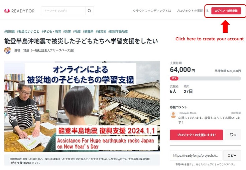The width and height of the screenshot is (246, 170).
Task: Click the 12% funding progress bar
Action: click(205, 78)
